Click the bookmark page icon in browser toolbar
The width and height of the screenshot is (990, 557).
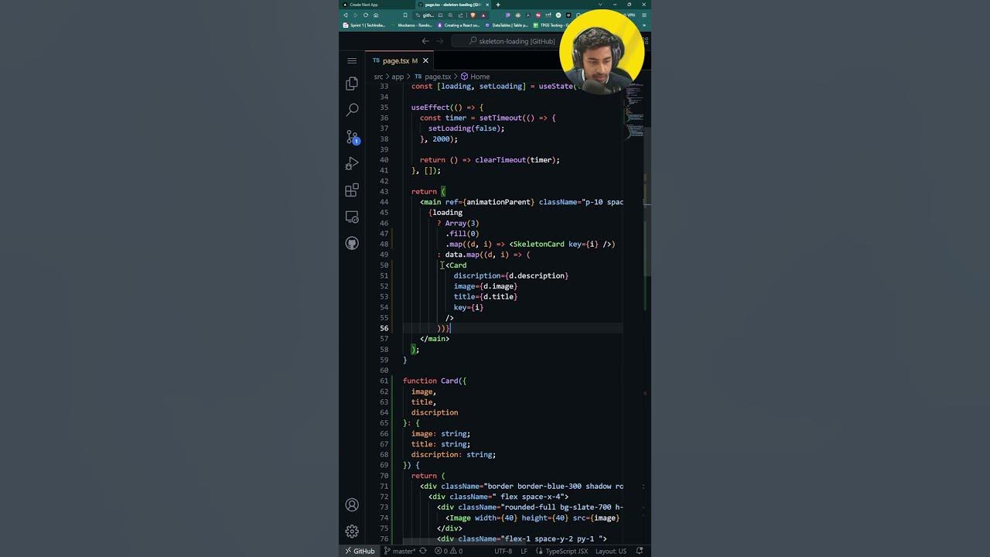point(405,15)
